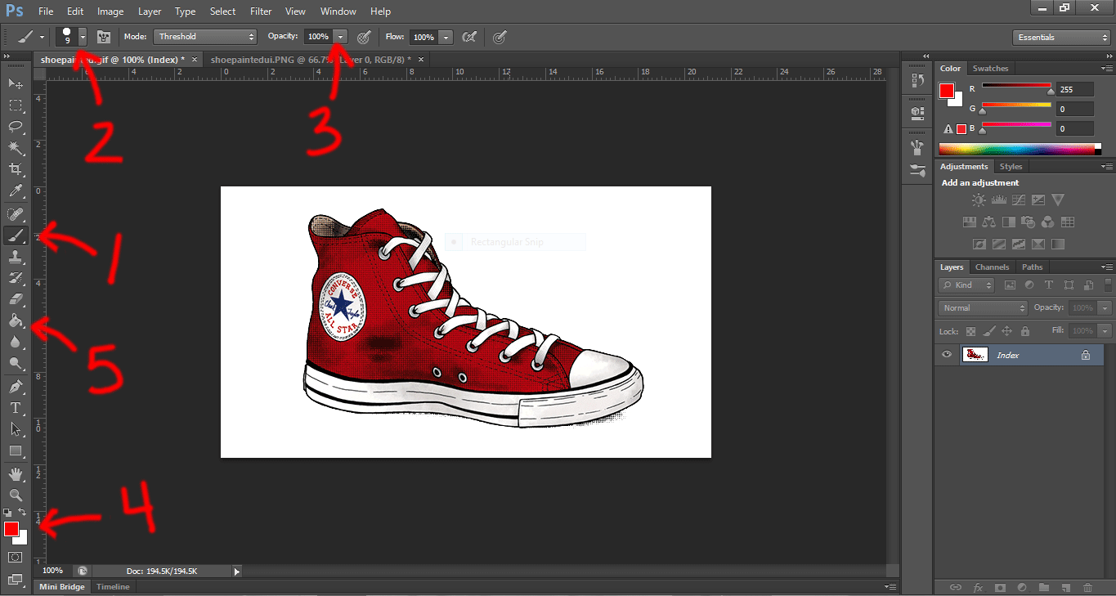The image size is (1116, 596).
Task: Open the Opacity slider dropdown arrow
Action: point(340,37)
